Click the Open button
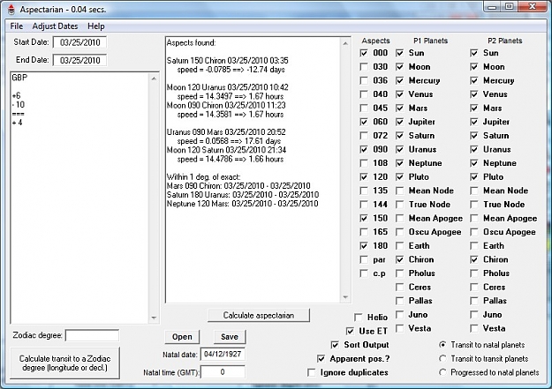 pyautogui.click(x=182, y=337)
